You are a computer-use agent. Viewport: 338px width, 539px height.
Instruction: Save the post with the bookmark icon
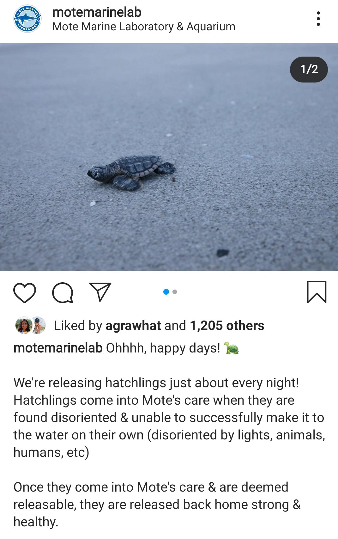point(317,292)
